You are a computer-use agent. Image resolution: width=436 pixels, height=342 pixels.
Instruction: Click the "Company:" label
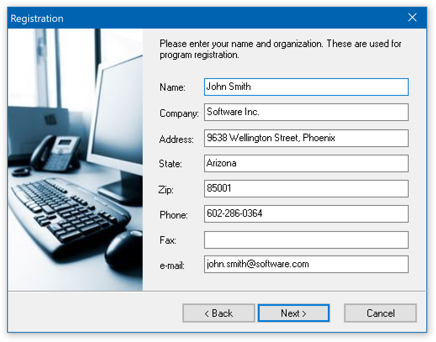[x=179, y=113]
